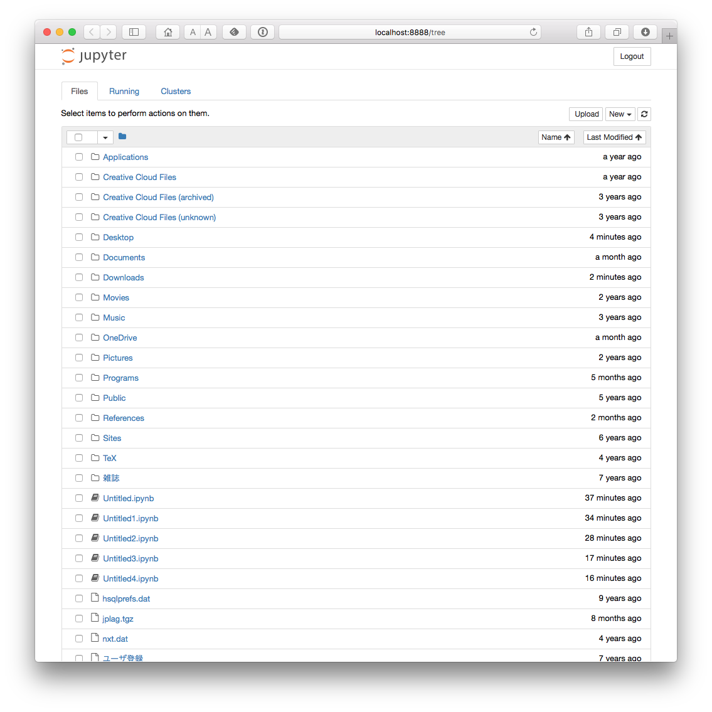Viewport: 712px width, 712px height.
Task: Click the Safari downloads icon
Action: (645, 31)
